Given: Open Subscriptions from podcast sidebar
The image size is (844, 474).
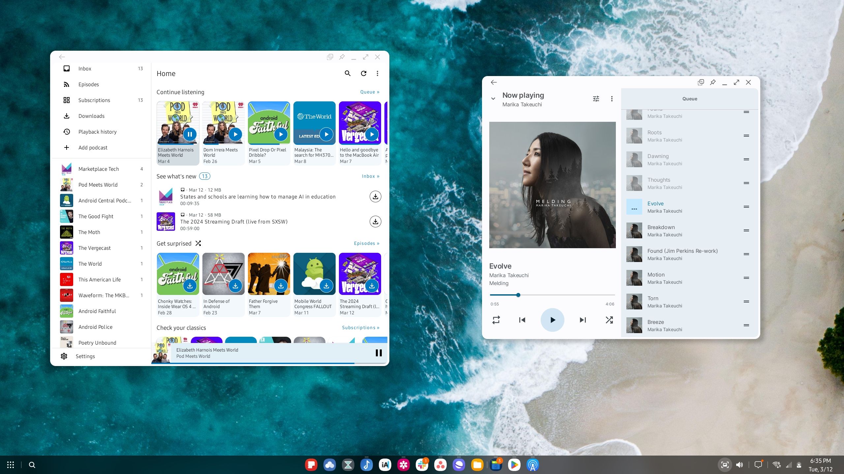Looking at the screenshot, I should coord(94,100).
